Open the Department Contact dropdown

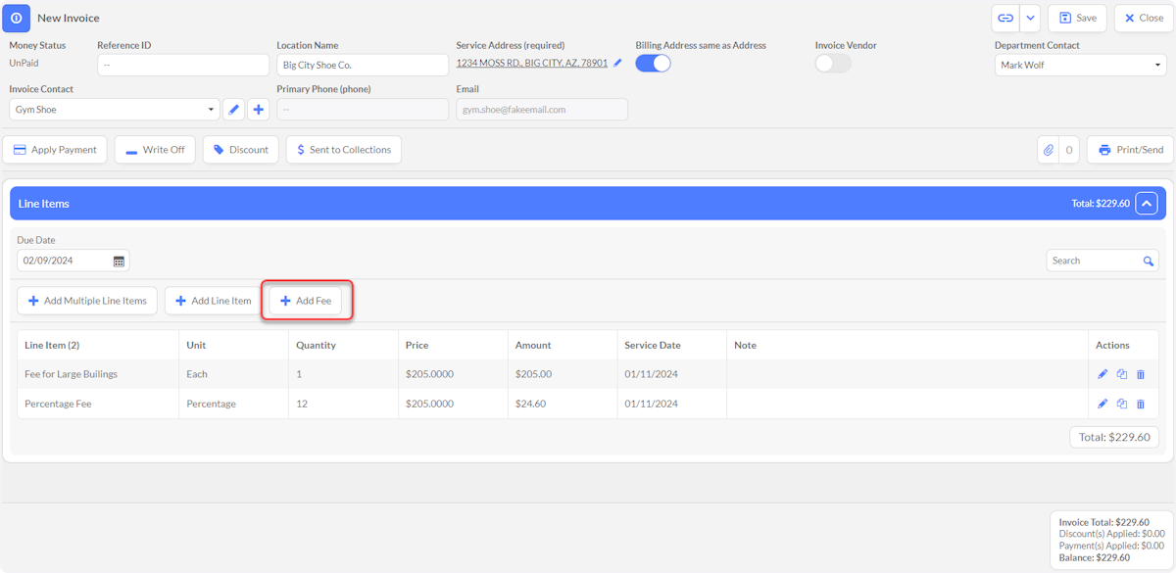[x=1080, y=65]
